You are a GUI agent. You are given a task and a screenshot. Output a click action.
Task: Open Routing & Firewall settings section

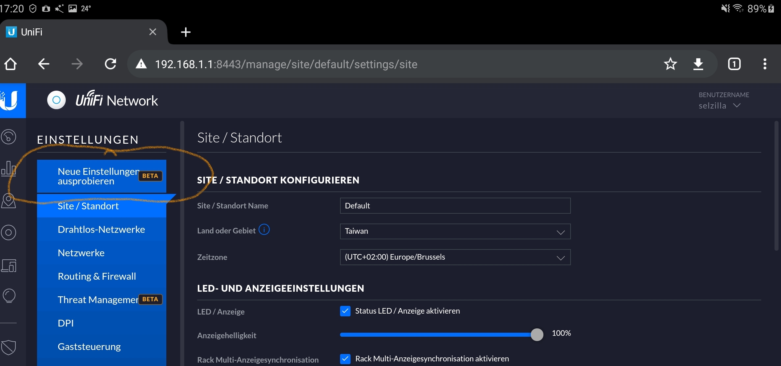pos(97,276)
